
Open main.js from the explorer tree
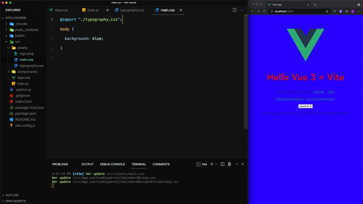tap(23, 84)
